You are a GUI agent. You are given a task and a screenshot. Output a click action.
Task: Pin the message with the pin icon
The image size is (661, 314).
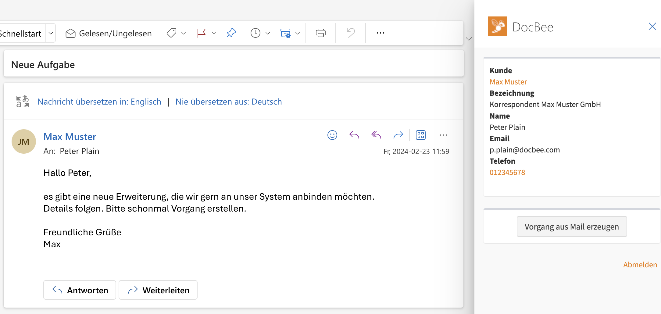click(x=231, y=33)
